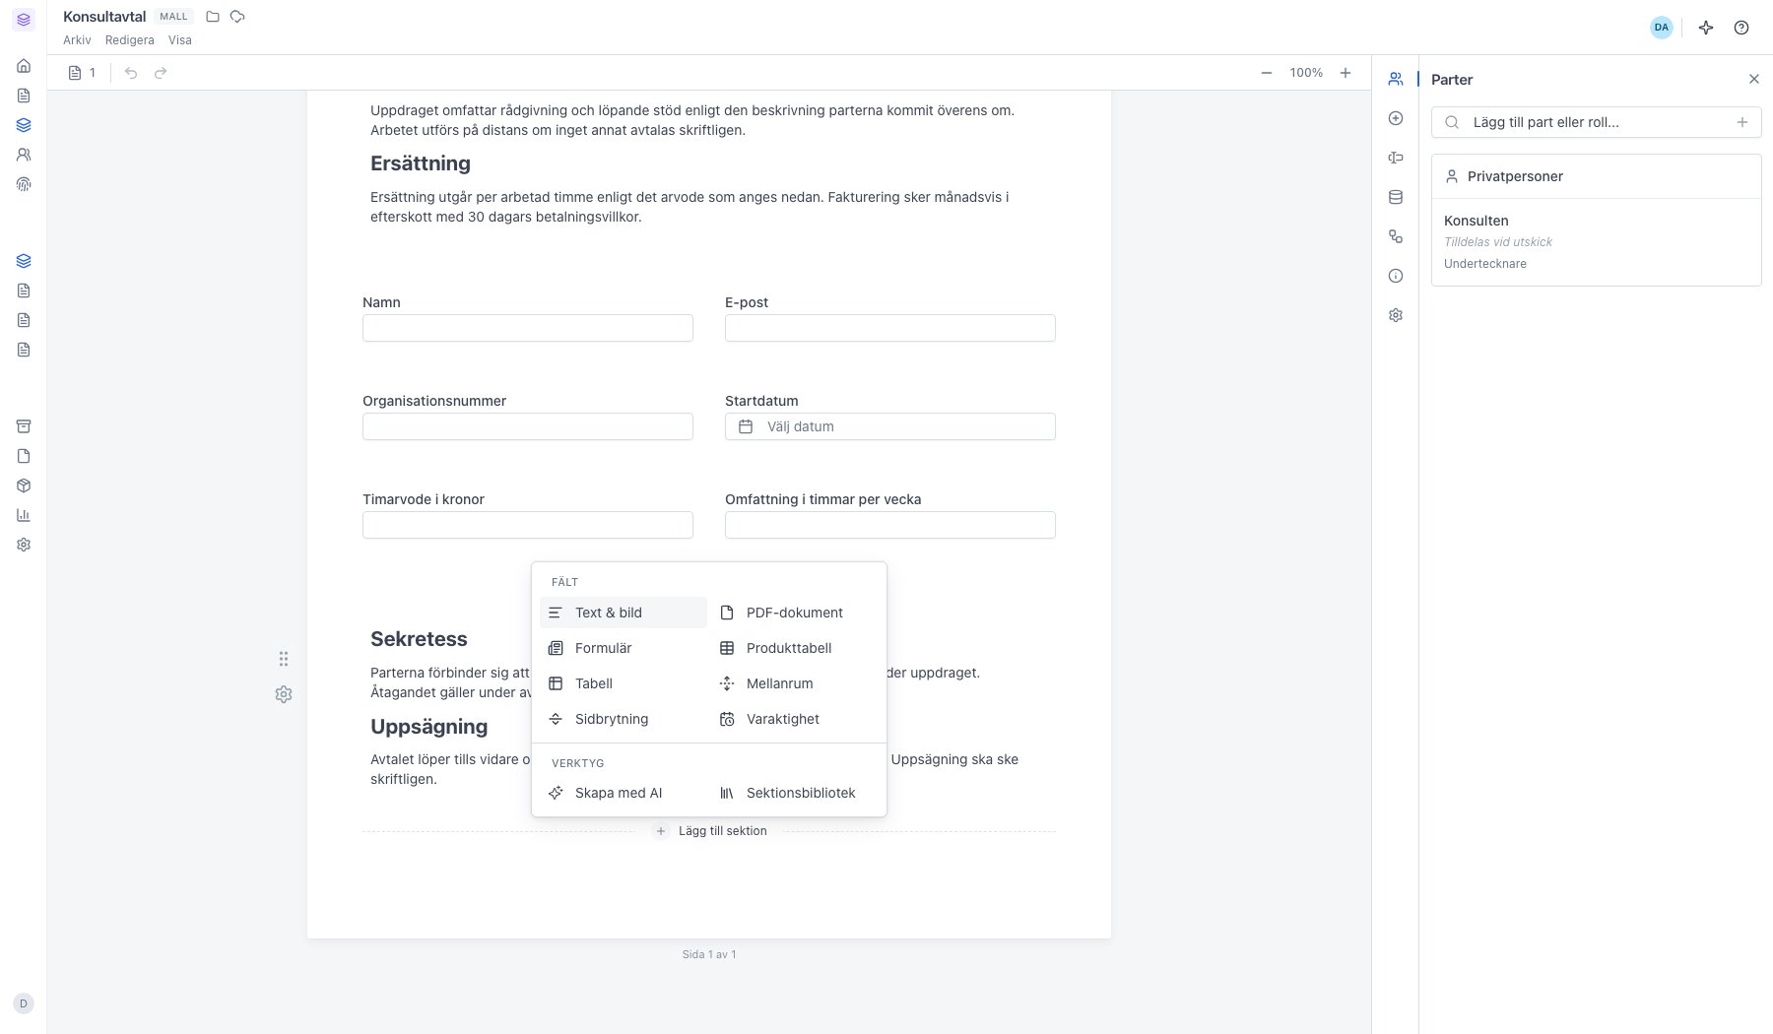1773x1034 pixels.
Task: Choose Text & bild from the field menu
Action: pyautogui.click(x=624, y=613)
